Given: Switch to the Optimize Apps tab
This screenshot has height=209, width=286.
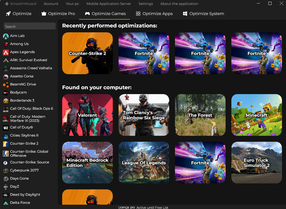Looking at the screenshot, I should point(154,14).
